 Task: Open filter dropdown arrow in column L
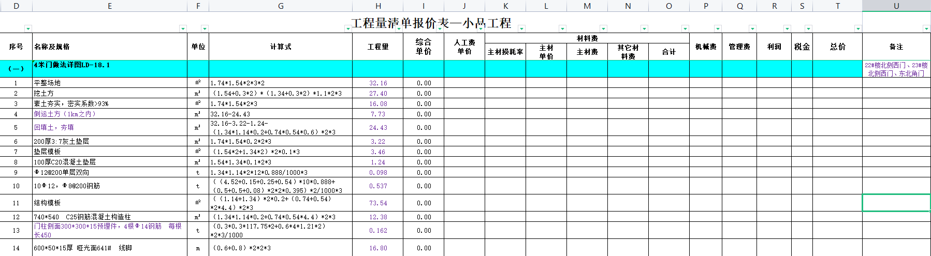click(x=562, y=29)
